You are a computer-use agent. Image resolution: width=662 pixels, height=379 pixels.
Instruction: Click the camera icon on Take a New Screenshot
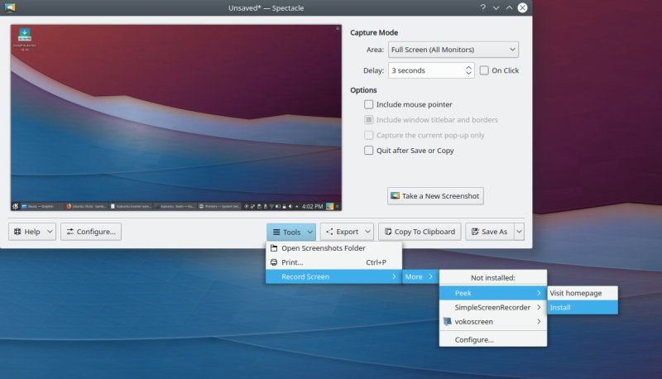395,196
